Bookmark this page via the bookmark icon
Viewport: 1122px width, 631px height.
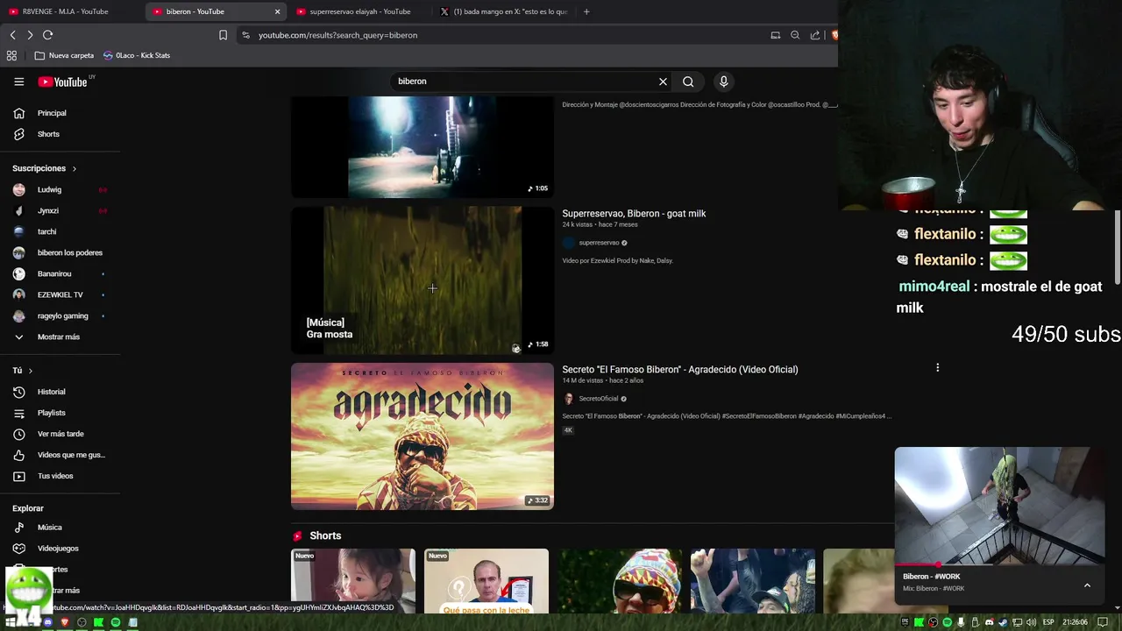[x=223, y=35]
